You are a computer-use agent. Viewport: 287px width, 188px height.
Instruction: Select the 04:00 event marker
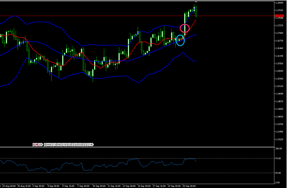[49, 145]
